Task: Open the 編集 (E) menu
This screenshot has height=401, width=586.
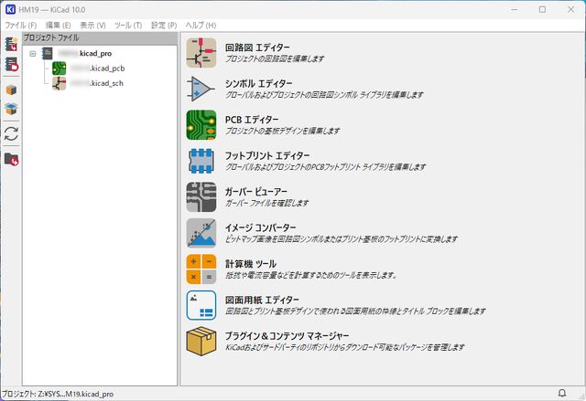Action: click(x=58, y=26)
